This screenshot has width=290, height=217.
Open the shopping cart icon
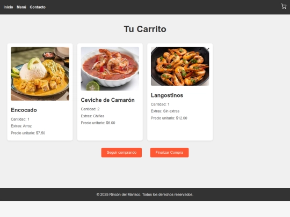pos(284,6)
